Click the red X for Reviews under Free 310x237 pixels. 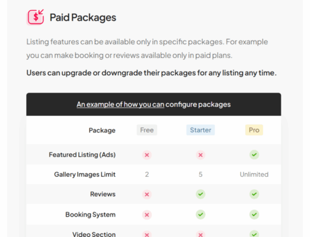click(147, 194)
